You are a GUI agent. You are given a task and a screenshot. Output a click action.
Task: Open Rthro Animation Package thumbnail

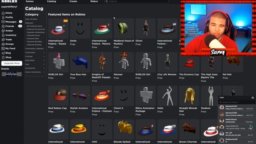[146, 96]
